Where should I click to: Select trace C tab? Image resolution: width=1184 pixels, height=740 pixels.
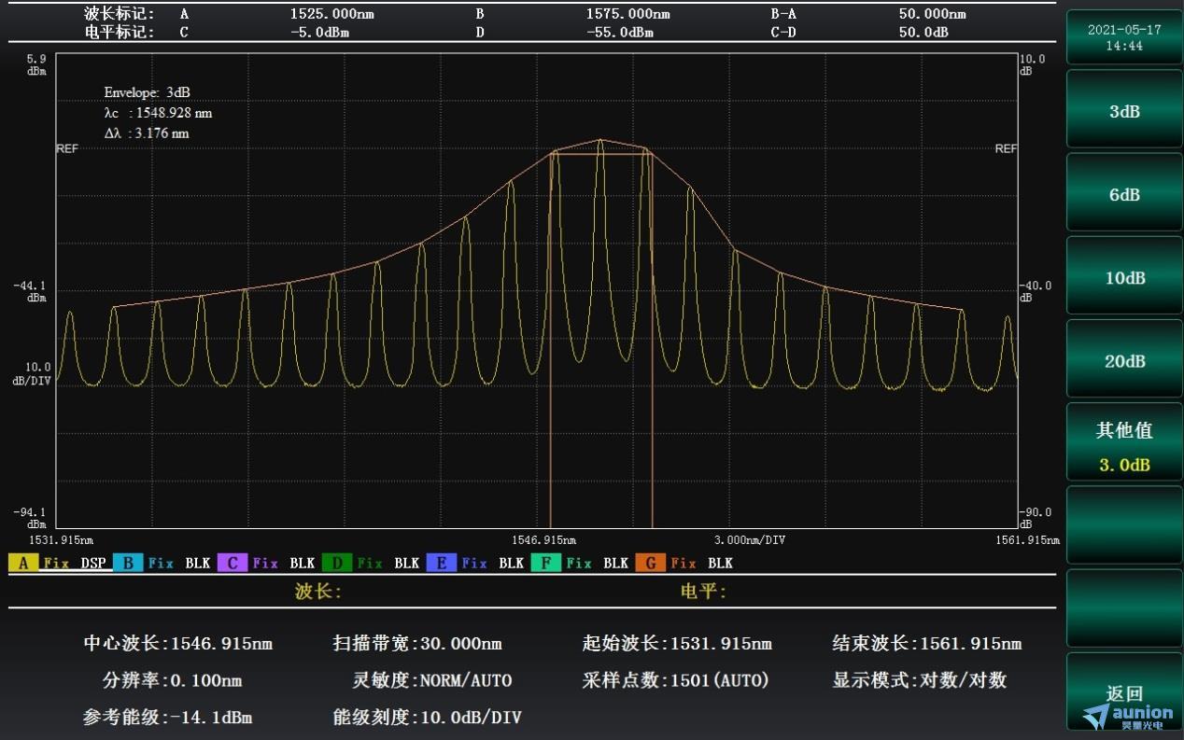pos(233,563)
